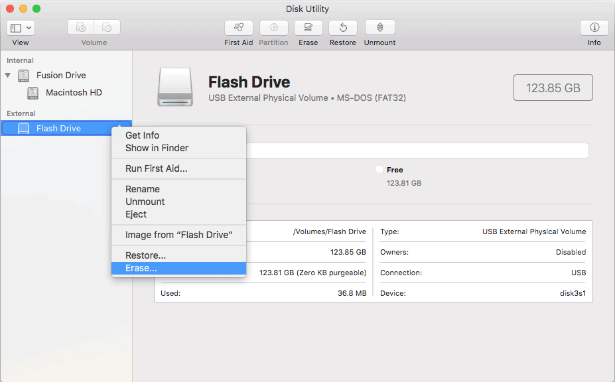Image resolution: width=615 pixels, height=382 pixels.
Task: Run First Aid from the toolbar
Action: (x=238, y=28)
